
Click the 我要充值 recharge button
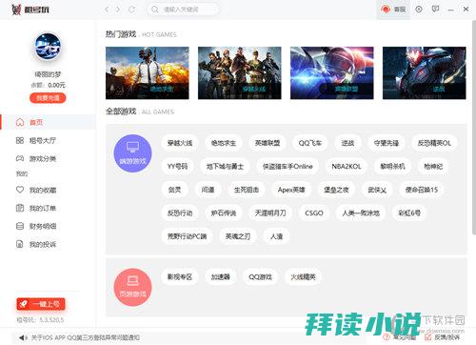[x=48, y=98]
